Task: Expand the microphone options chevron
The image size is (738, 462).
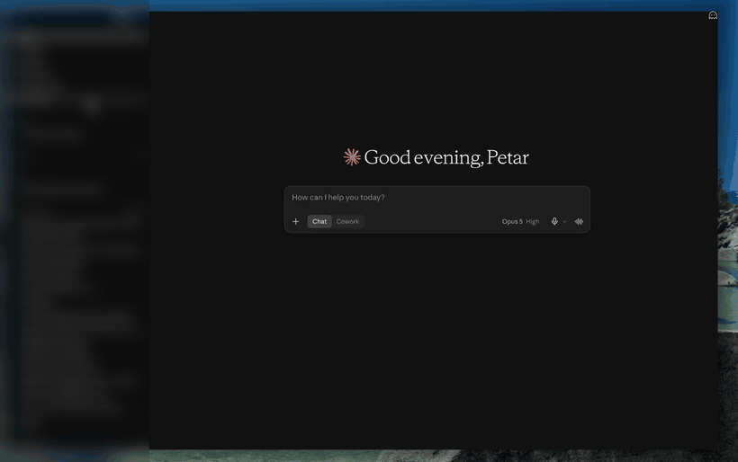Action: click(565, 222)
